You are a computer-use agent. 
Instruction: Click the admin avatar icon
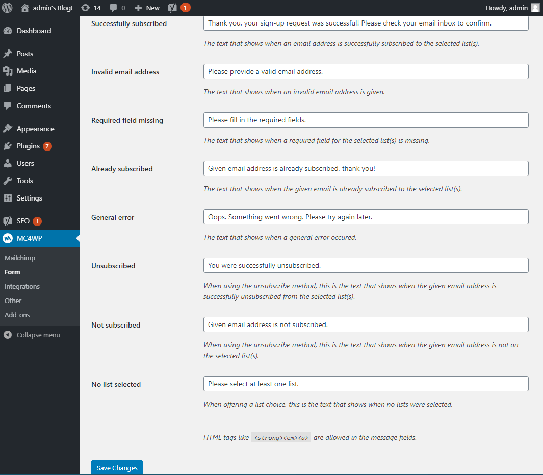pos(535,8)
